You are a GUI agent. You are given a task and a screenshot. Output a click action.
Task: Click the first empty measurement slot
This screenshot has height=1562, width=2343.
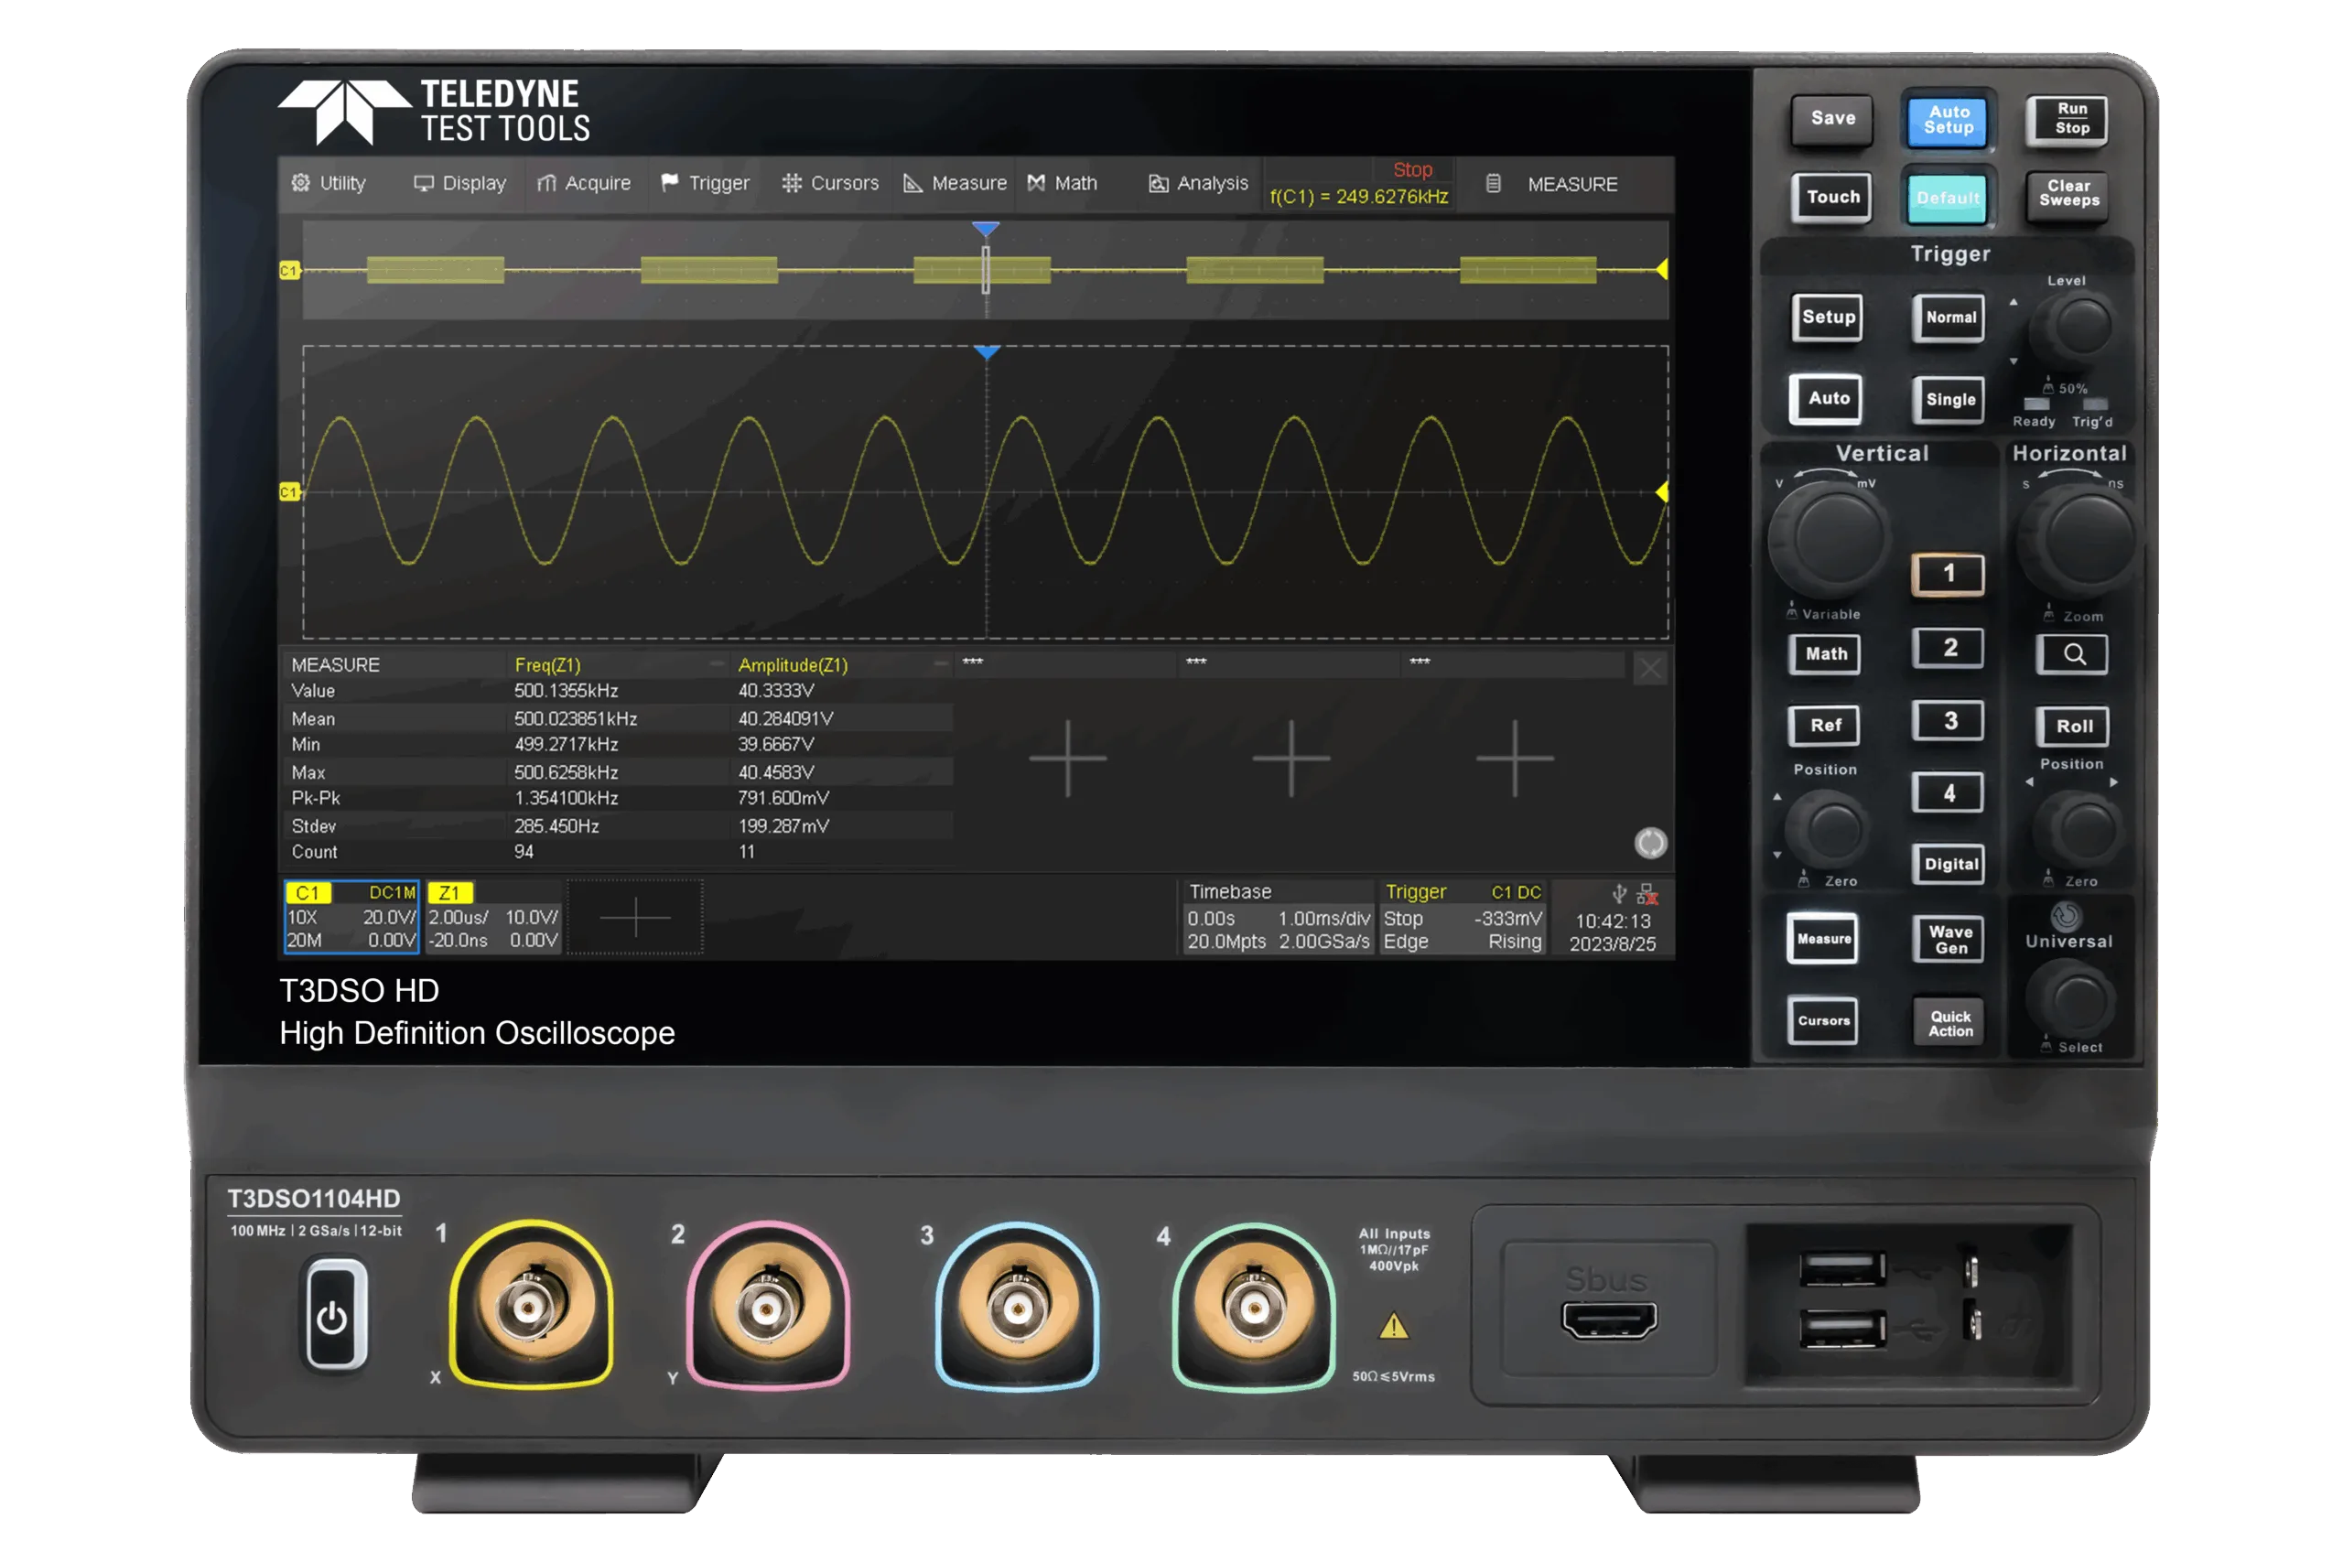[1067, 758]
